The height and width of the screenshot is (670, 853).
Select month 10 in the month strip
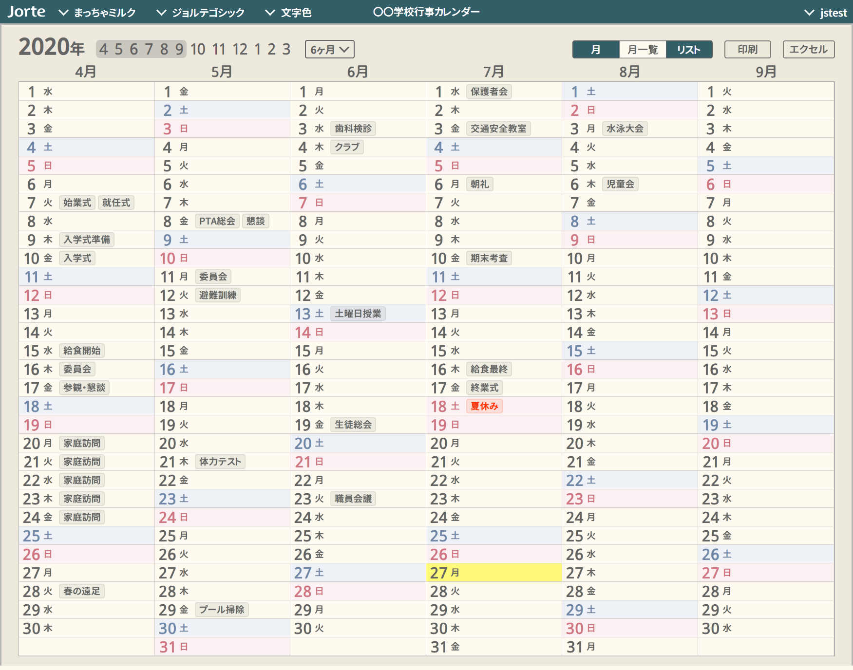198,49
